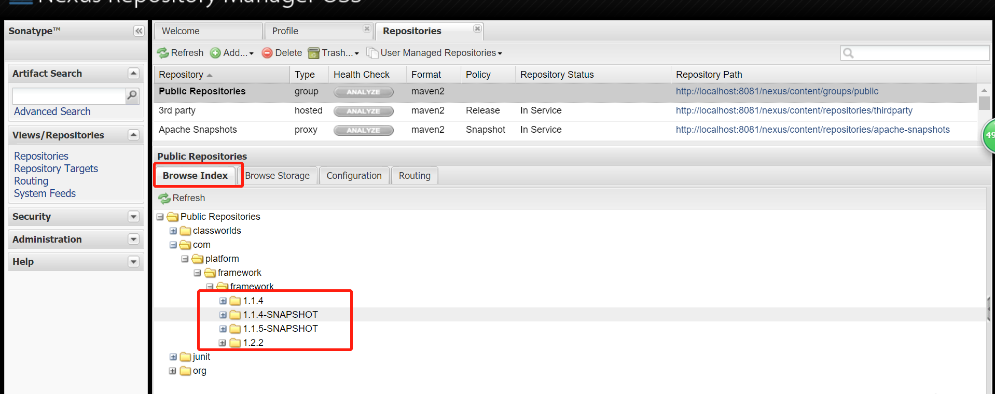Expand the 1.1.5-SNAPSHOT folder
This screenshot has width=995, height=394.
pyautogui.click(x=223, y=329)
